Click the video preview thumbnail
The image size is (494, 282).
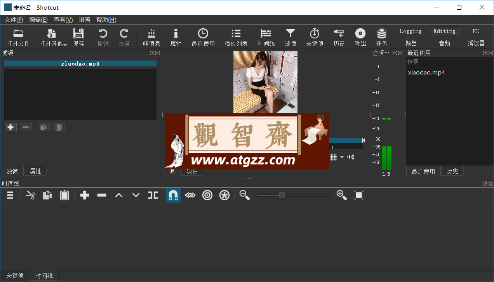[265, 82]
